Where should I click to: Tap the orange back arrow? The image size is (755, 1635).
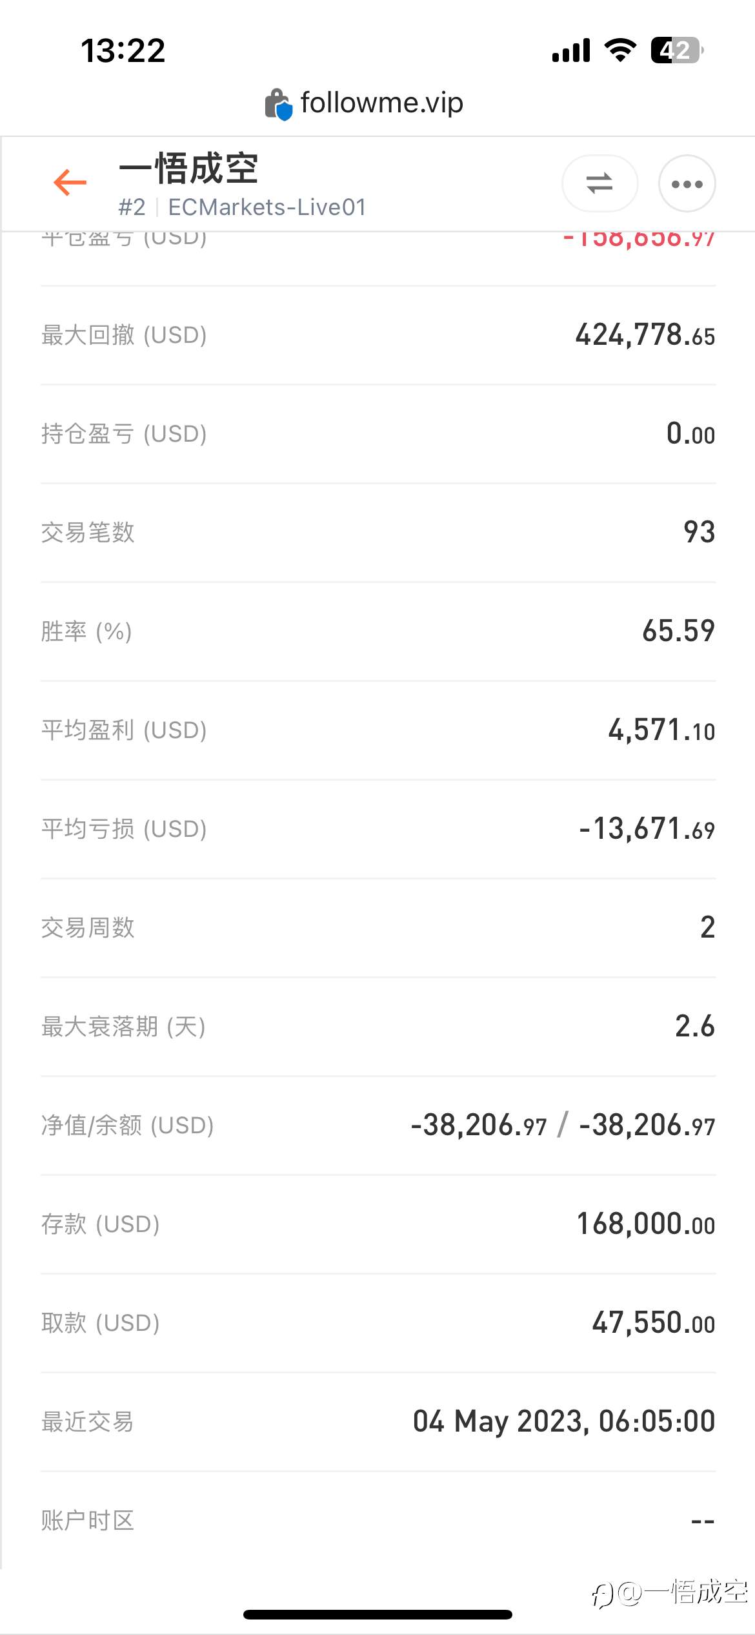70,183
